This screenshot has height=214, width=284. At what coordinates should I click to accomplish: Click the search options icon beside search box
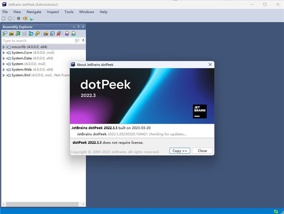tap(78, 41)
